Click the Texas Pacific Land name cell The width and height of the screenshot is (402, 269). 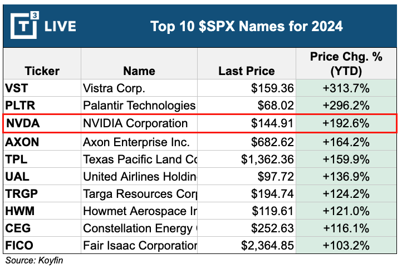pyautogui.click(x=140, y=159)
